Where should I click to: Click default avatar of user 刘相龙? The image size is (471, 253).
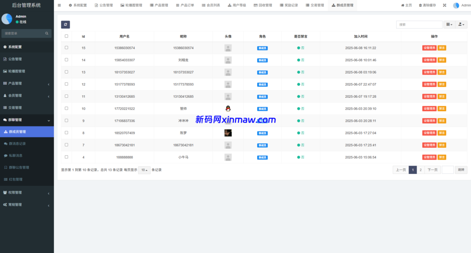(x=228, y=60)
